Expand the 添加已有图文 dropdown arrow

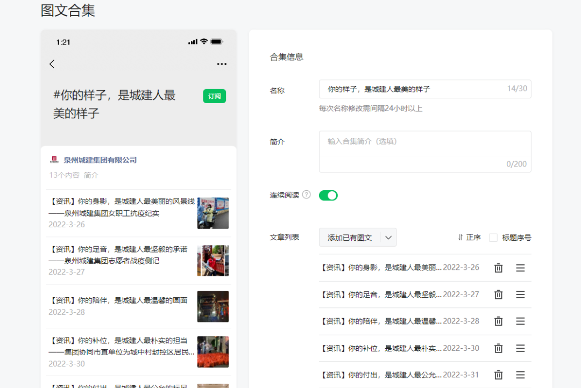(x=389, y=238)
